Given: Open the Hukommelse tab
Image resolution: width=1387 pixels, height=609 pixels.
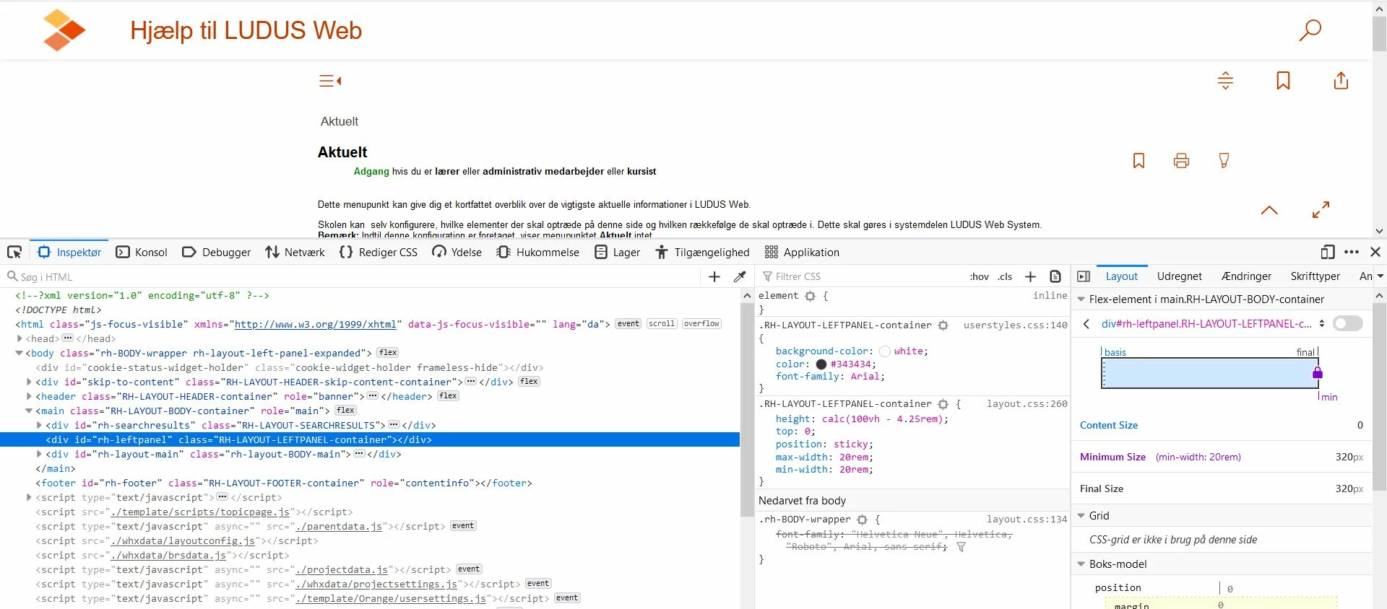Looking at the screenshot, I should [x=538, y=253].
